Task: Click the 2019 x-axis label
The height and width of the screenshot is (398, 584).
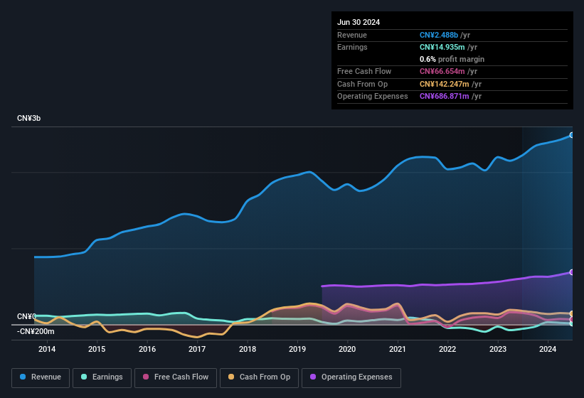Action: pos(297,349)
